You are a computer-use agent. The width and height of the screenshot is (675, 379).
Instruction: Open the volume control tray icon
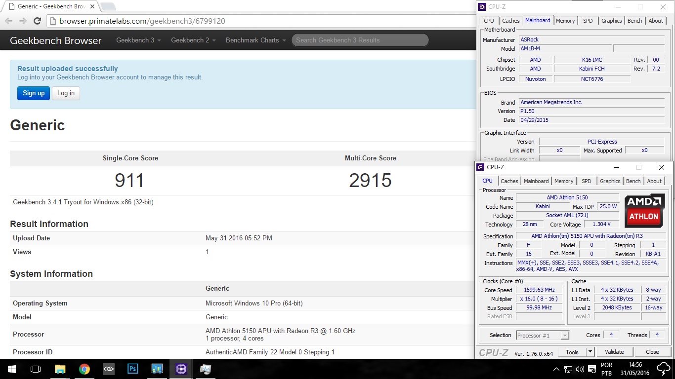[580, 369]
